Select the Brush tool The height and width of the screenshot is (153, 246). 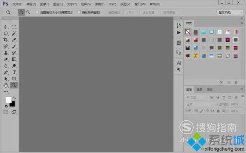14,46
